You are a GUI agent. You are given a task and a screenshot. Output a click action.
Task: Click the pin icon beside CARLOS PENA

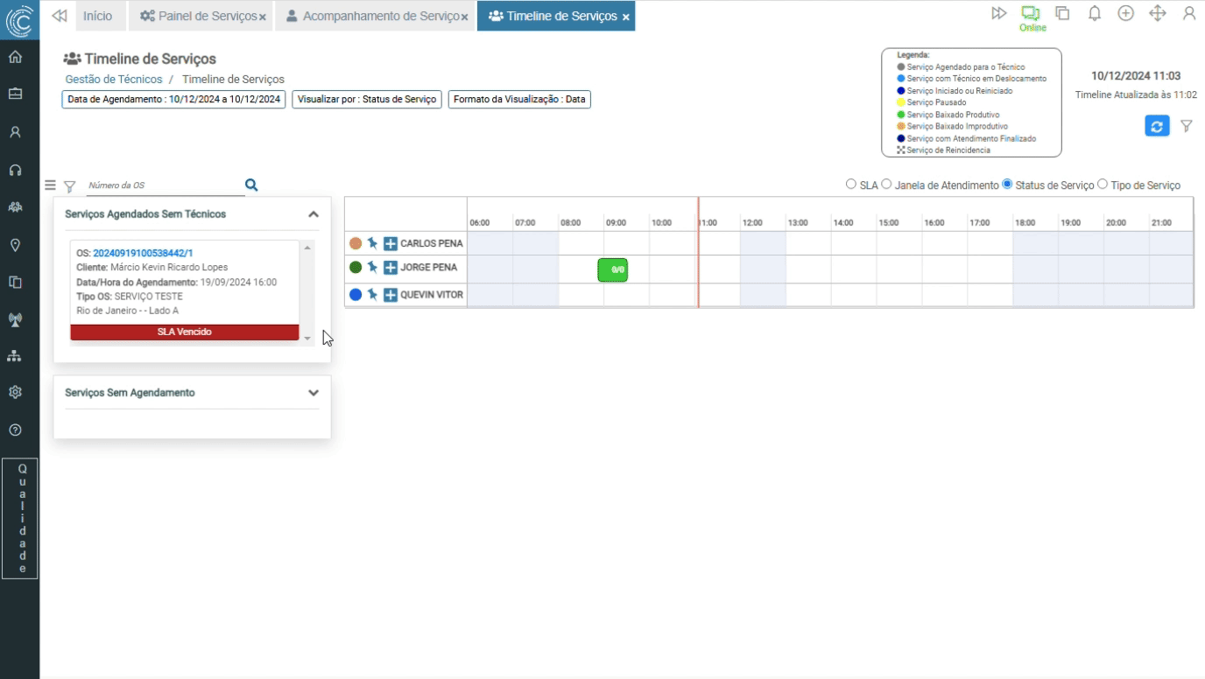pos(372,243)
